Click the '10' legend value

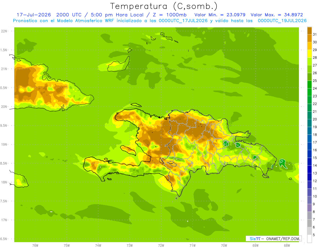[x=315, y=196]
